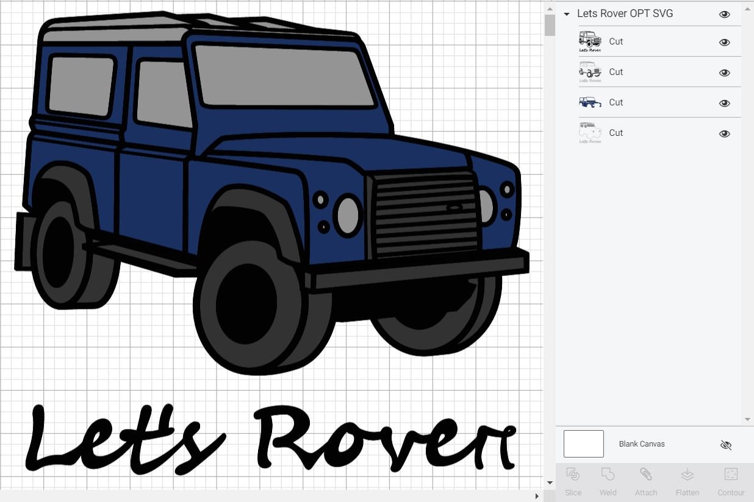
Task: Select the third Cut layer entry
Action: tap(616, 102)
